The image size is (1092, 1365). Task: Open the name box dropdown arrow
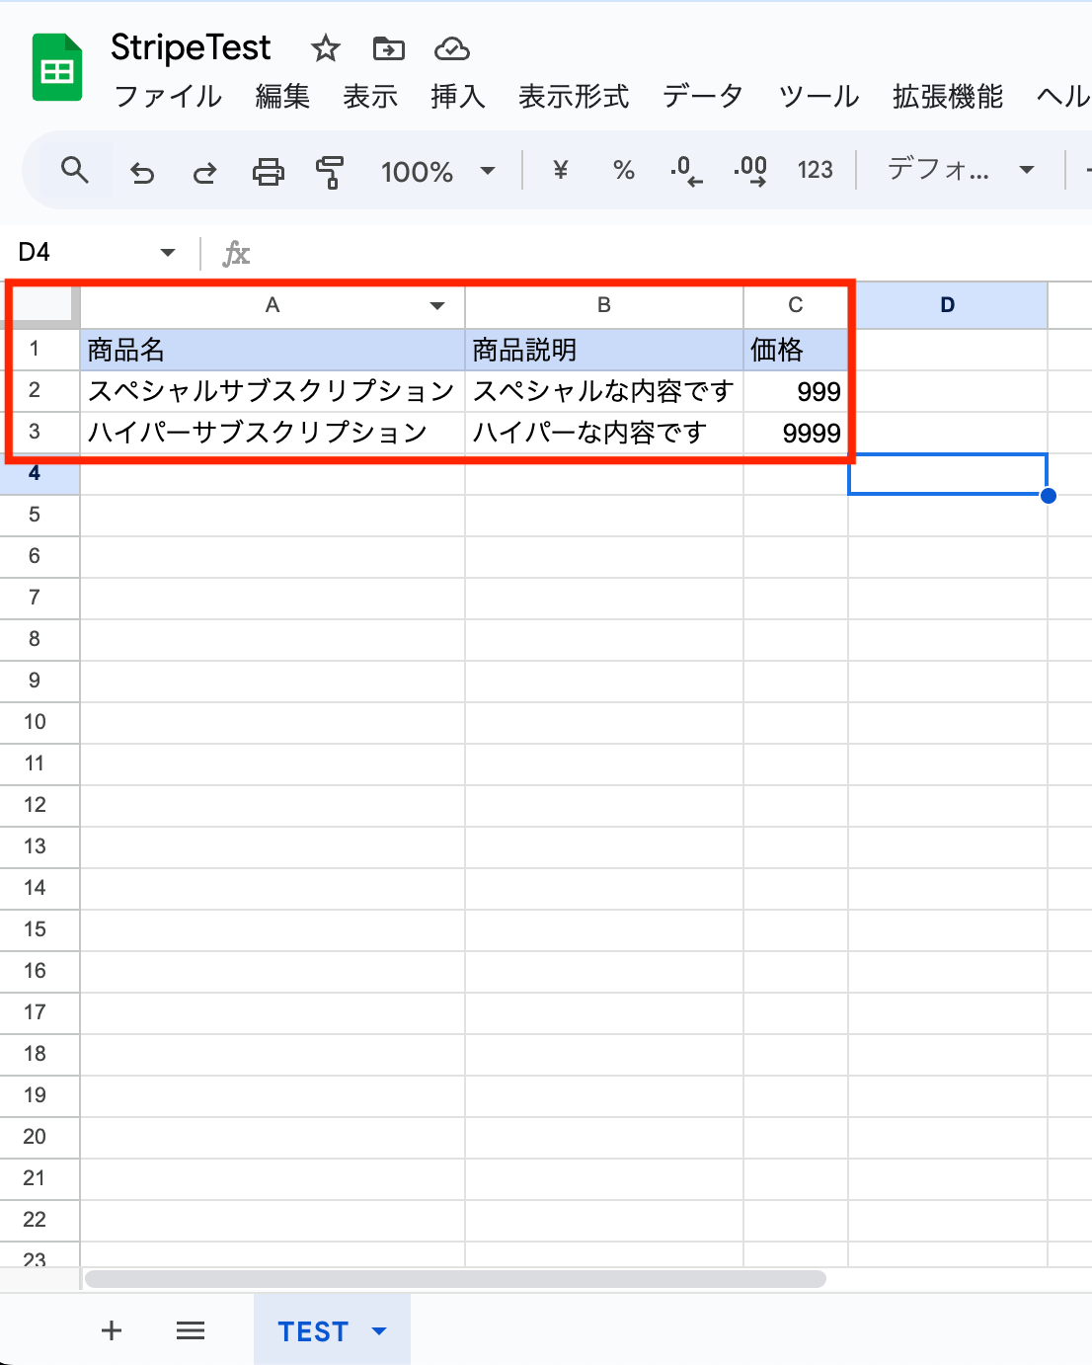(x=168, y=253)
